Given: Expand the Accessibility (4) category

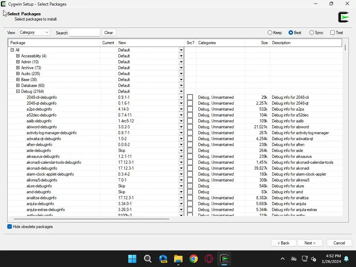Looking at the screenshot, I should point(18,56).
